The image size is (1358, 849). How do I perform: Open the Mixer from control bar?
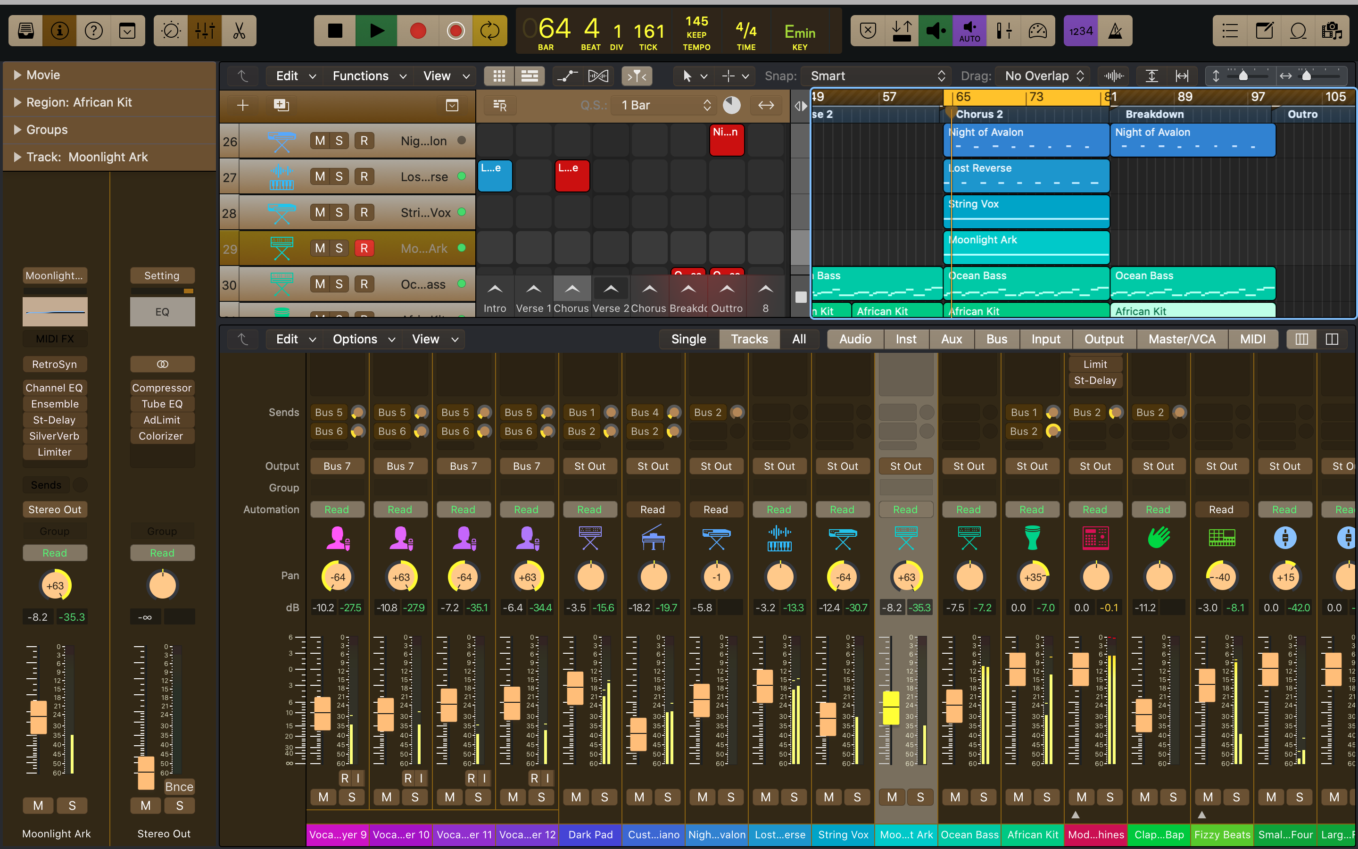click(x=205, y=31)
